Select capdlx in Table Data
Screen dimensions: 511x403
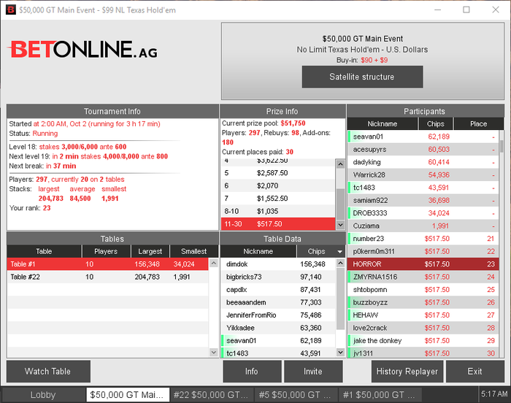click(x=278, y=290)
